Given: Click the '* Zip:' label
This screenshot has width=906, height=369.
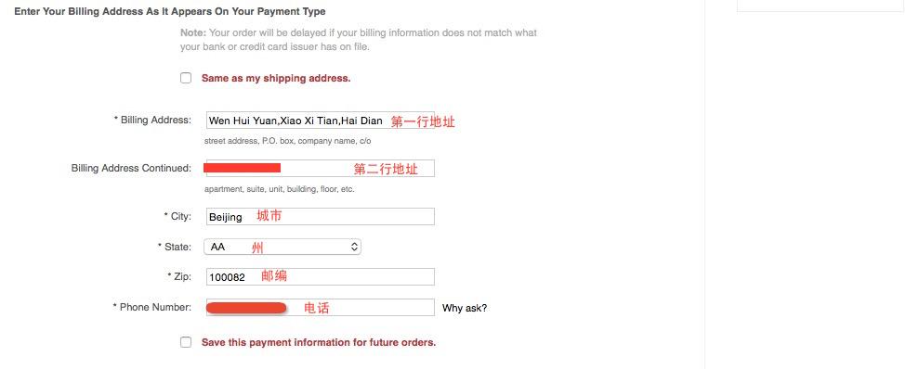Looking at the screenshot, I should click(x=179, y=276).
